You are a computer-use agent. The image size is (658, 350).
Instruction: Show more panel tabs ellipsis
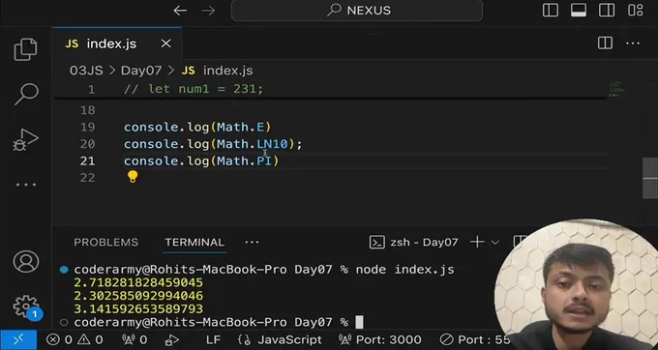(x=252, y=243)
